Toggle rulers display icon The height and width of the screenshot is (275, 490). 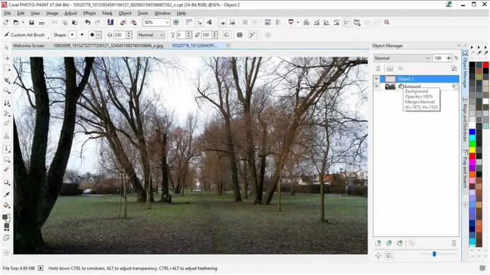click(x=188, y=22)
